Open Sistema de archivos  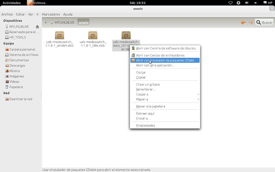pos(22,55)
